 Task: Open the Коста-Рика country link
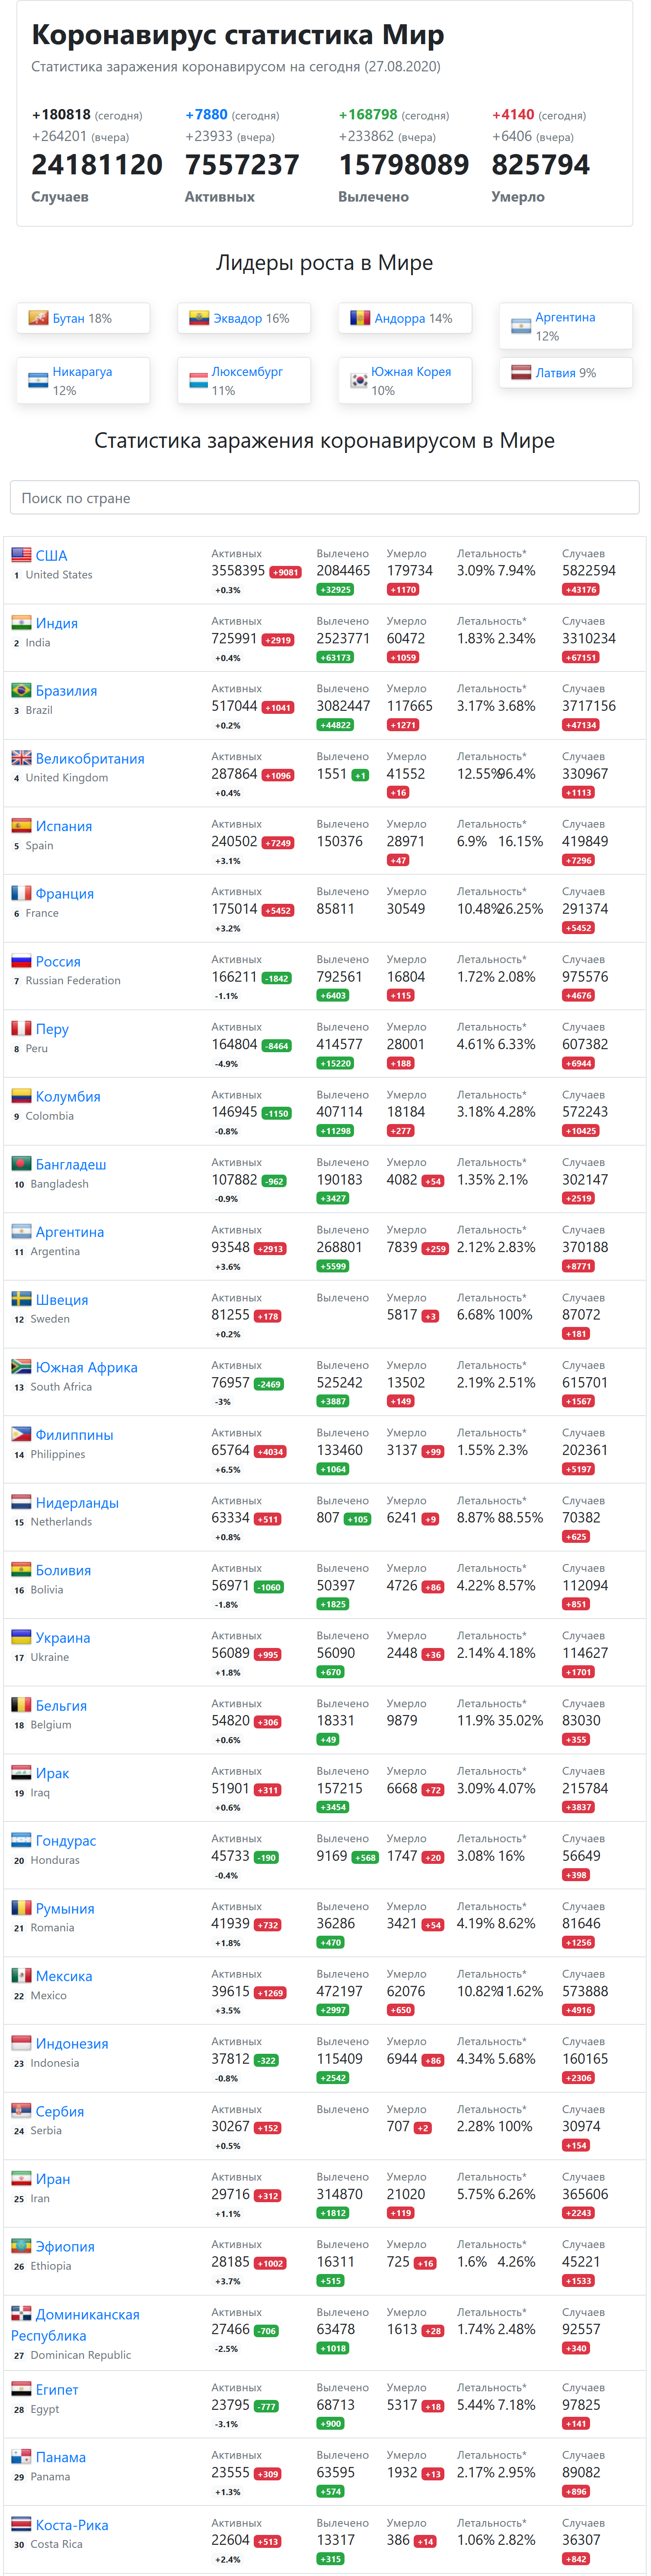(72, 2524)
